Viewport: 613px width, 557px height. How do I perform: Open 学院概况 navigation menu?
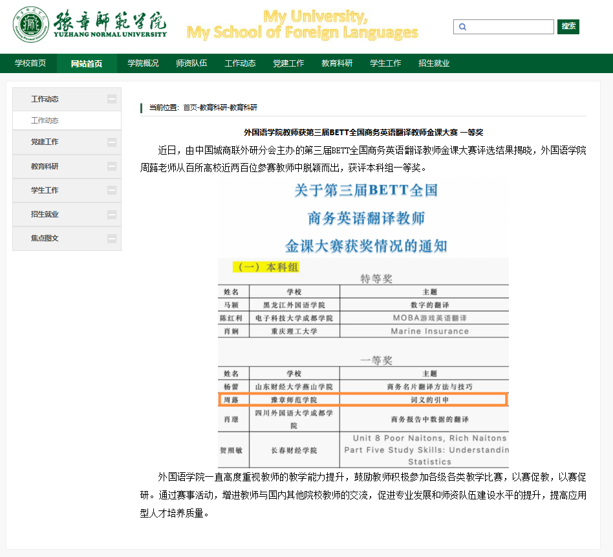click(143, 63)
